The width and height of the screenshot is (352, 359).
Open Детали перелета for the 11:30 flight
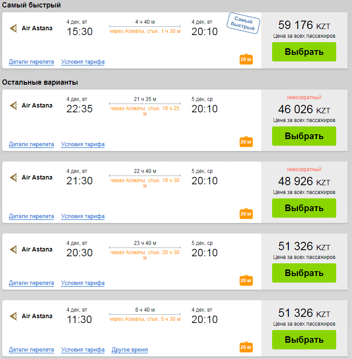click(x=31, y=350)
